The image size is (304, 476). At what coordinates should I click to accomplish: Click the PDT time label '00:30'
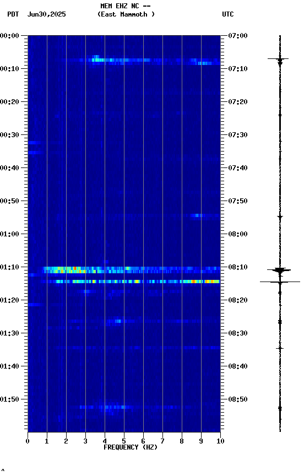(9, 135)
